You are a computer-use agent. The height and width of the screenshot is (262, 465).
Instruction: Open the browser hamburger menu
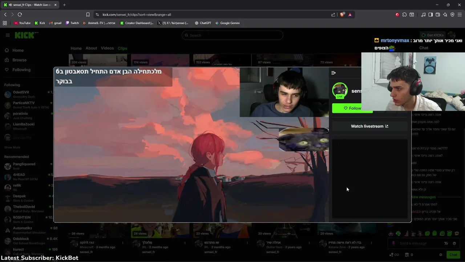point(460,15)
